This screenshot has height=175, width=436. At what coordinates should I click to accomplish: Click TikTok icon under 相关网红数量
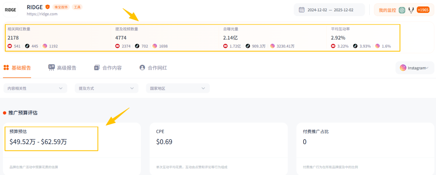click(27, 46)
